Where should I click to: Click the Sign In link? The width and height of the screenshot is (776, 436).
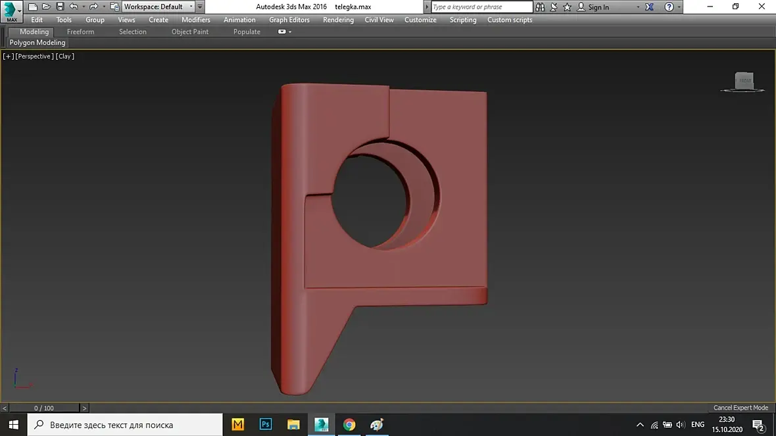tap(598, 7)
